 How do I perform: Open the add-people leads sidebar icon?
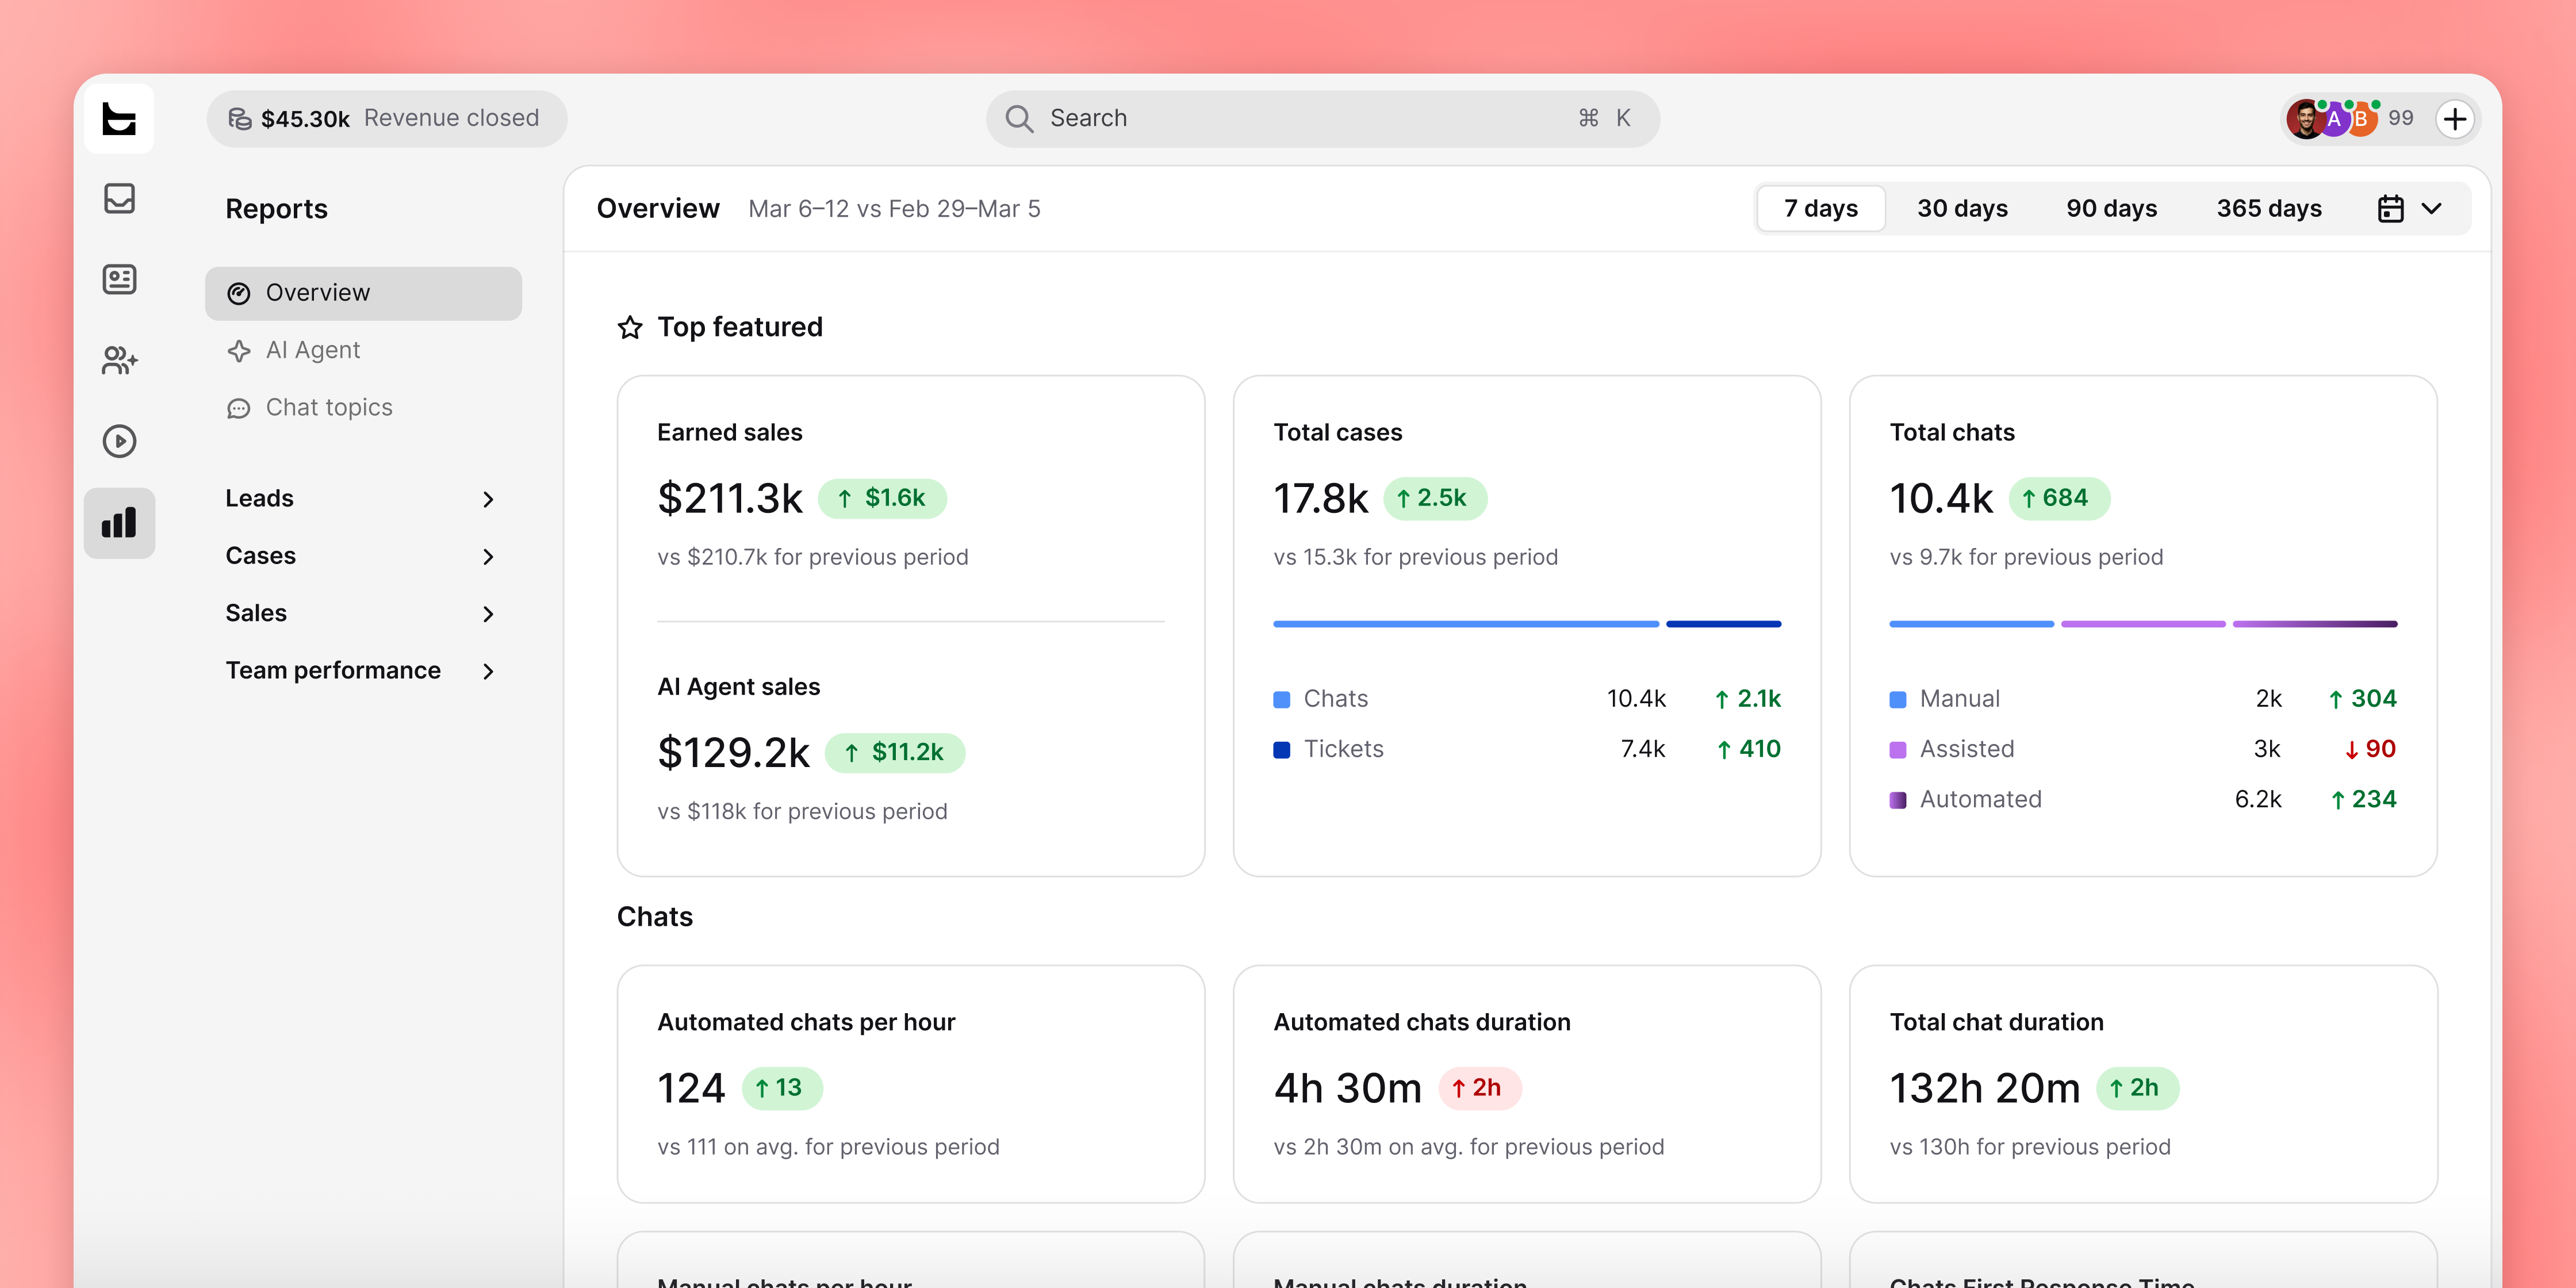tap(119, 360)
